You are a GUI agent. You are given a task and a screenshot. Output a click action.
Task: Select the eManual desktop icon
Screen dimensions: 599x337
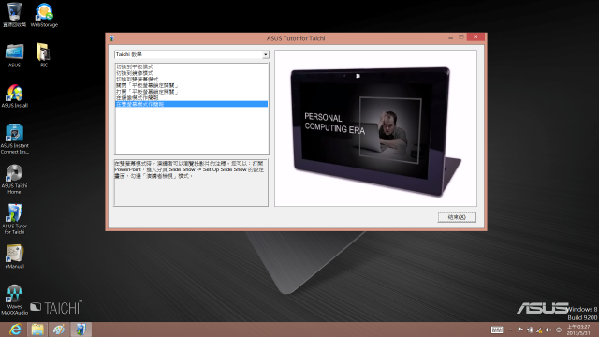pos(15,256)
